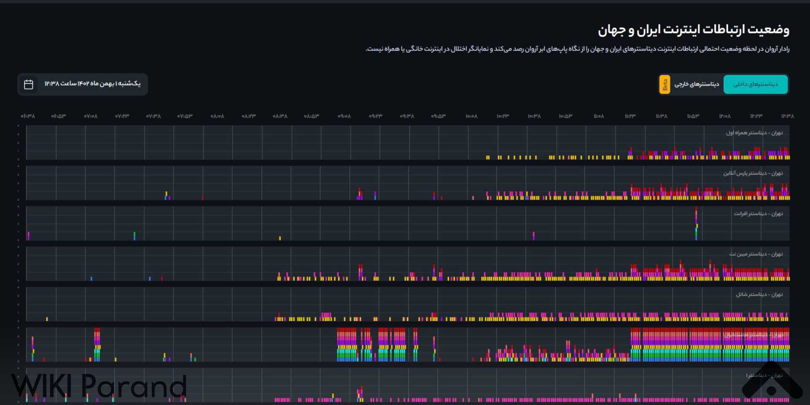
Task: Click the ۰۷:۰۸ time axis label
Action: [x=90, y=116]
